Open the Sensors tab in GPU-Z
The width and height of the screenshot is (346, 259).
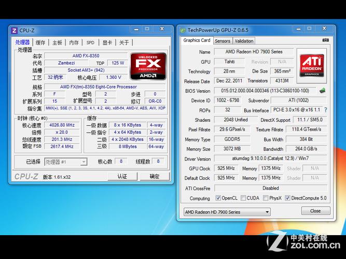pos(223,41)
